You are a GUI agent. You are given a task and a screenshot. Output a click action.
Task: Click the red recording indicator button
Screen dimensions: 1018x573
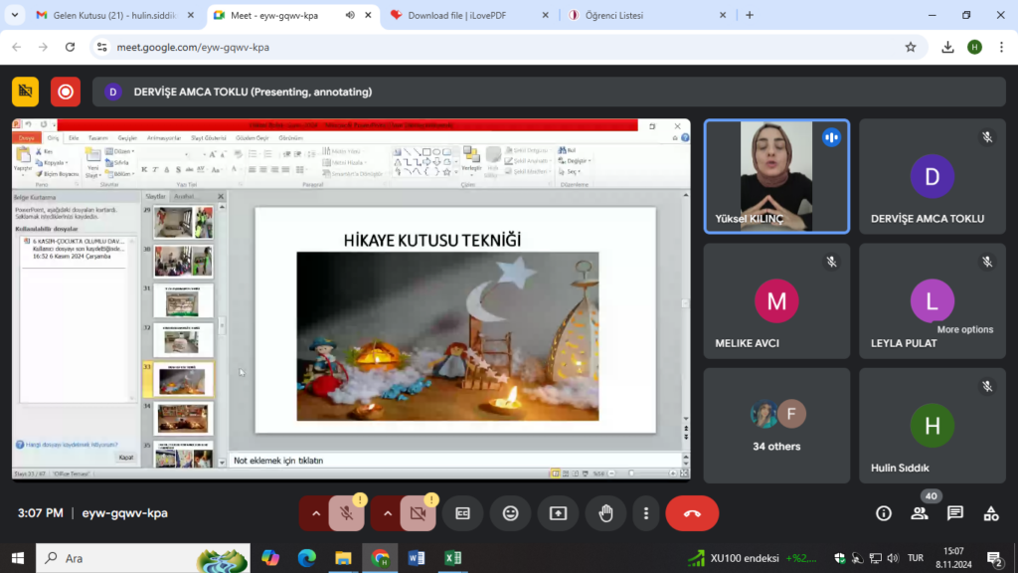coord(66,92)
